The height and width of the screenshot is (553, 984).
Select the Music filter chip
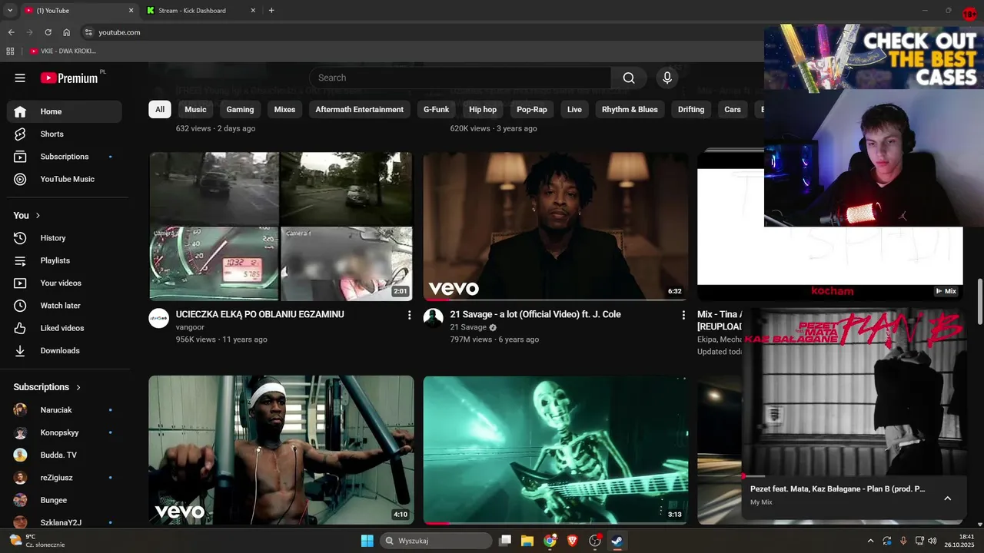195,110
